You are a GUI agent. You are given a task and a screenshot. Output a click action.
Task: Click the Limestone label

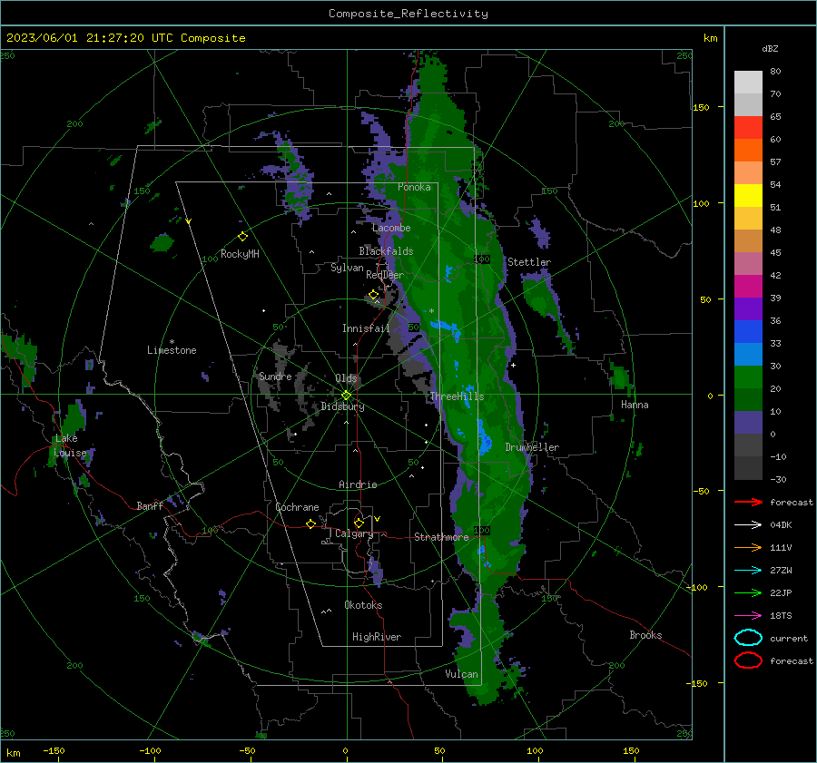pos(172,350)
